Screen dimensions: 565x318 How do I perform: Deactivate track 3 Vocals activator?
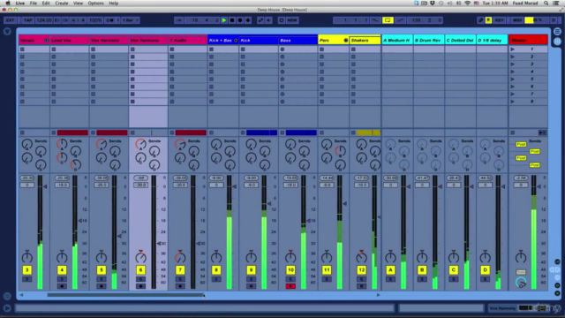coord(27,270)
